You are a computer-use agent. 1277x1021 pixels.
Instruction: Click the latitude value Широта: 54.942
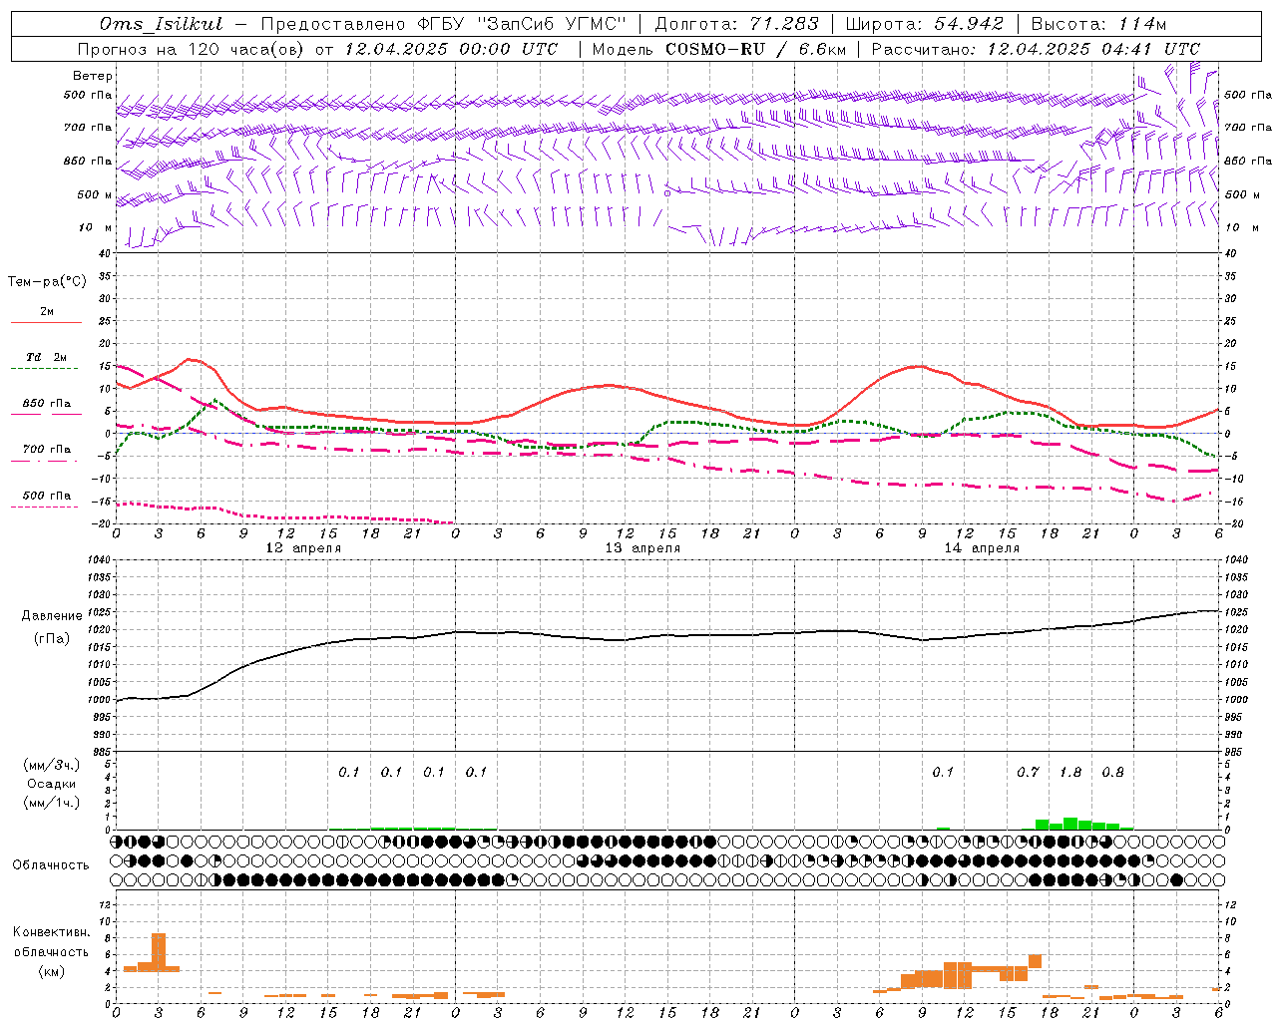point(924,24)
